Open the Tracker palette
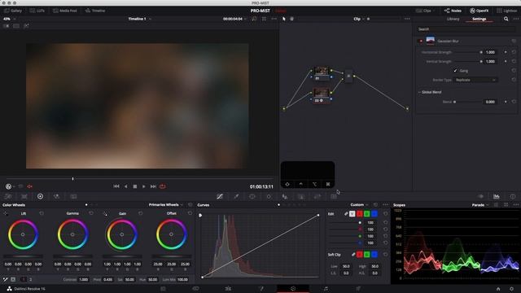The height and width of the screenshot is (293, 521). coord(269,196)
